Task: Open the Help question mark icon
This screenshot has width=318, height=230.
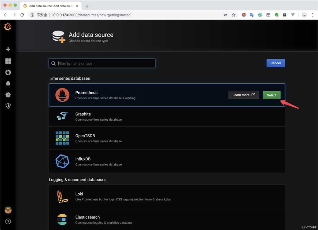Action: (8, 221)
